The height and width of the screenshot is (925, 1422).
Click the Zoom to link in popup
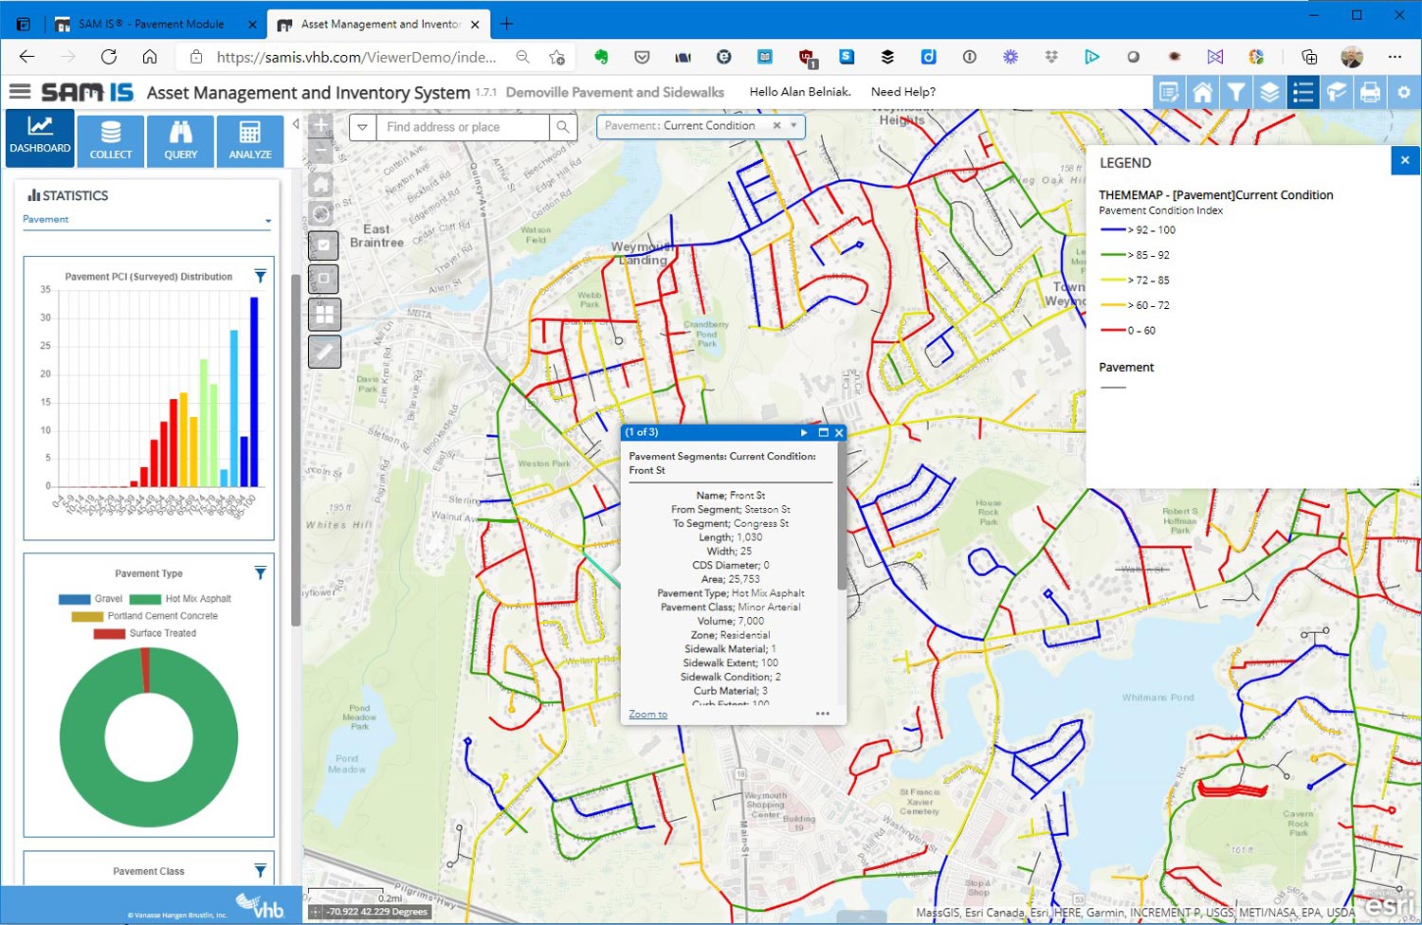[x=647, y=715]
